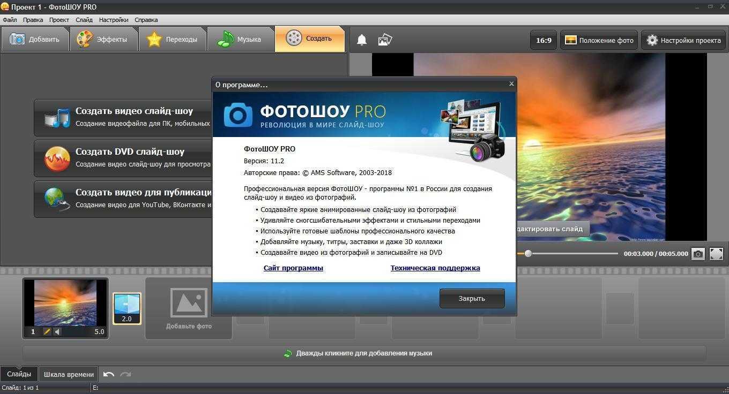729x394 pixels.
Task: Click the playback position slider handle
Action: (x=528, y=253)
